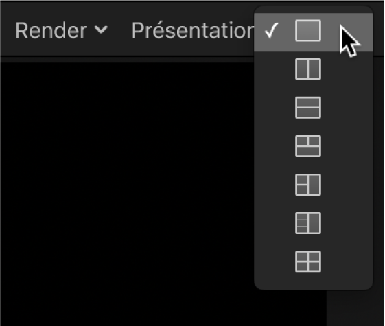385x326 pixels.
Task: Pick layout with two small viewports on top
Action: [x=308, y=146]
